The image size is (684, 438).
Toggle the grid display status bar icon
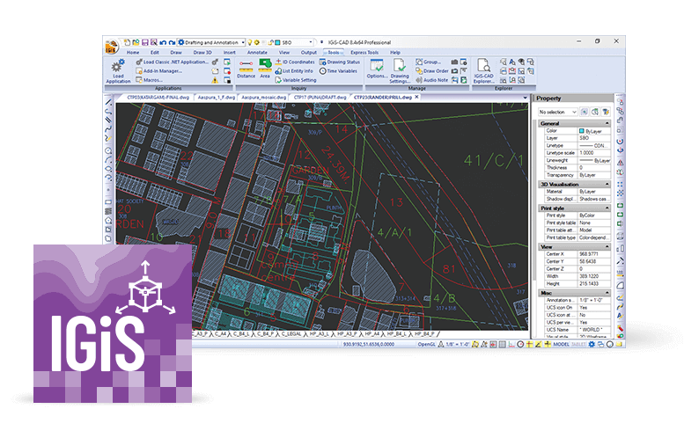click(x=502, y=344)
